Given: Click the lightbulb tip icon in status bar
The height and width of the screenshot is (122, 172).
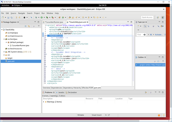Looking at the screenshot, I should point(164,115).
